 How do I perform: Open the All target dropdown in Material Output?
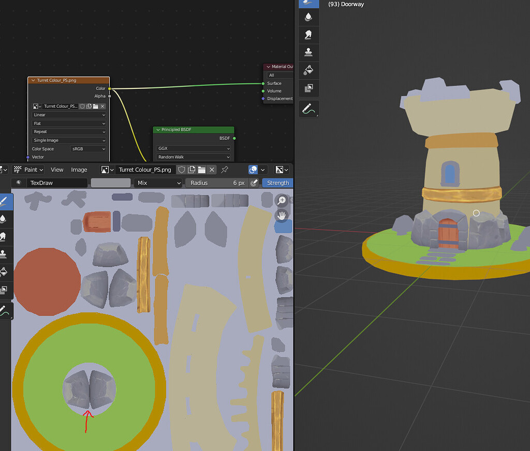[x=280, y=75]
